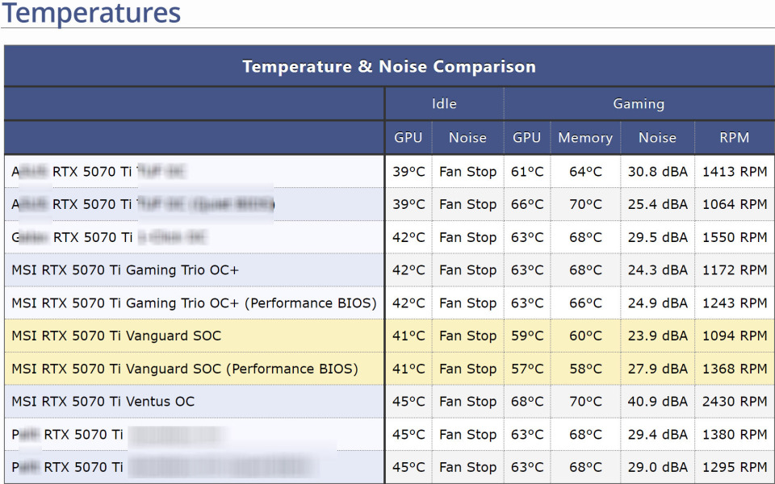Click the Gaming Noise column header
The image size is (775, 484).
[657, 138]
